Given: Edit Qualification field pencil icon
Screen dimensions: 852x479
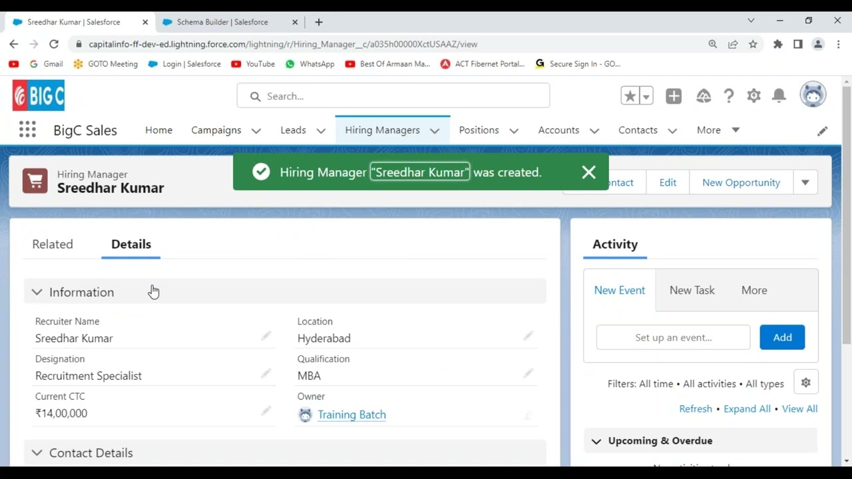Looking at the screenshot, I should 528,373.
